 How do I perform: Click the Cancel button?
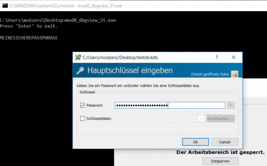click(225, 142)
